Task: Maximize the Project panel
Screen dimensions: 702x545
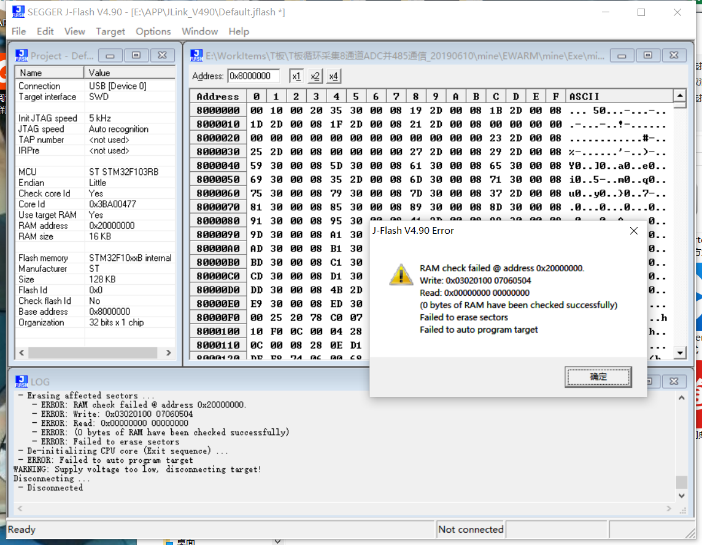Action: (136, 55)
